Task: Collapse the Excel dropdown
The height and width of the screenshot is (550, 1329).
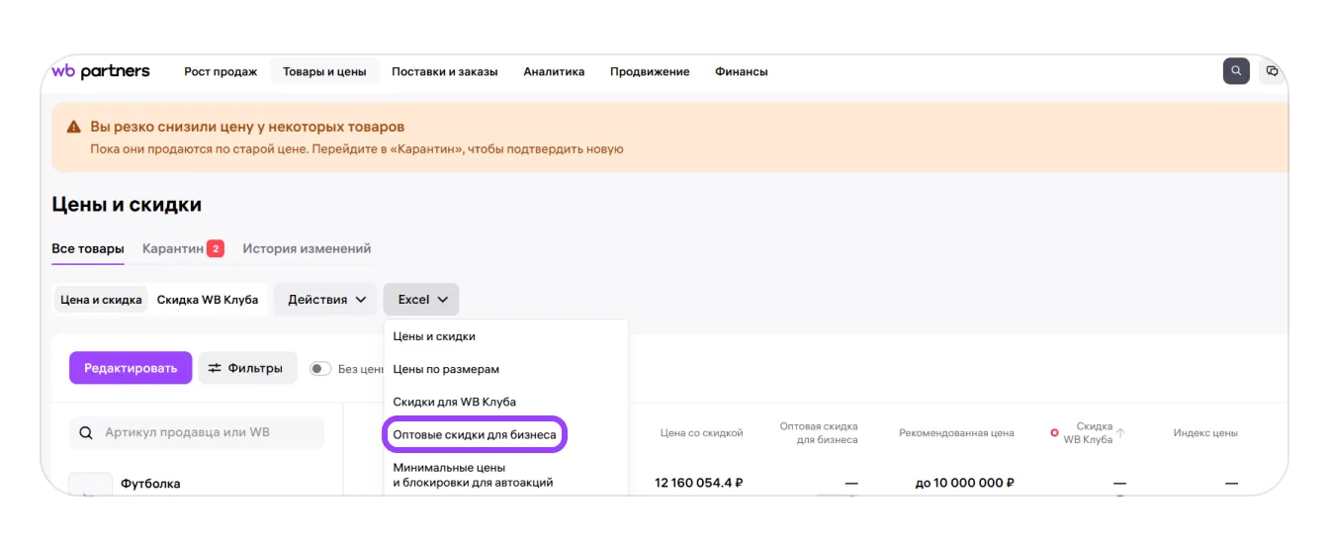Action: click(x=421, y=300)
